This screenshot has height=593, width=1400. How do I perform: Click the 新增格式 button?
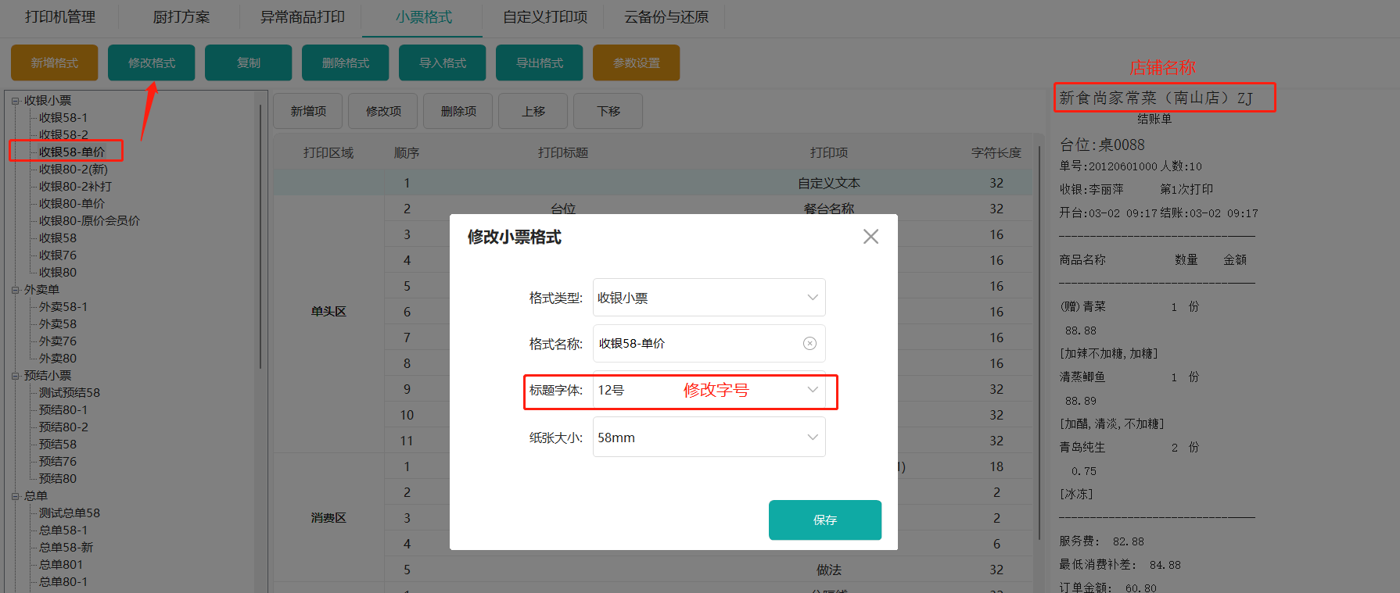pyautogui.click(x=55, y=63)
